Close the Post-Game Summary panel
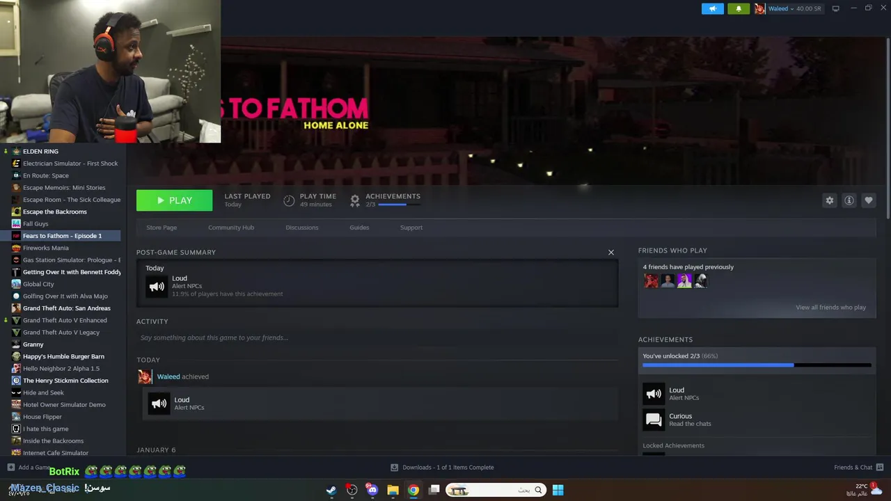 (x=611, y=253)
